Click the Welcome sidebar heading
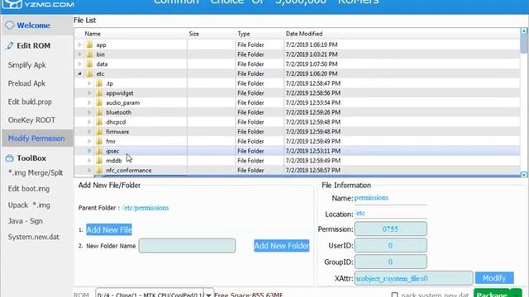Image resolution: width=529 pixels, height=297 pixels. tap(33, 26)
